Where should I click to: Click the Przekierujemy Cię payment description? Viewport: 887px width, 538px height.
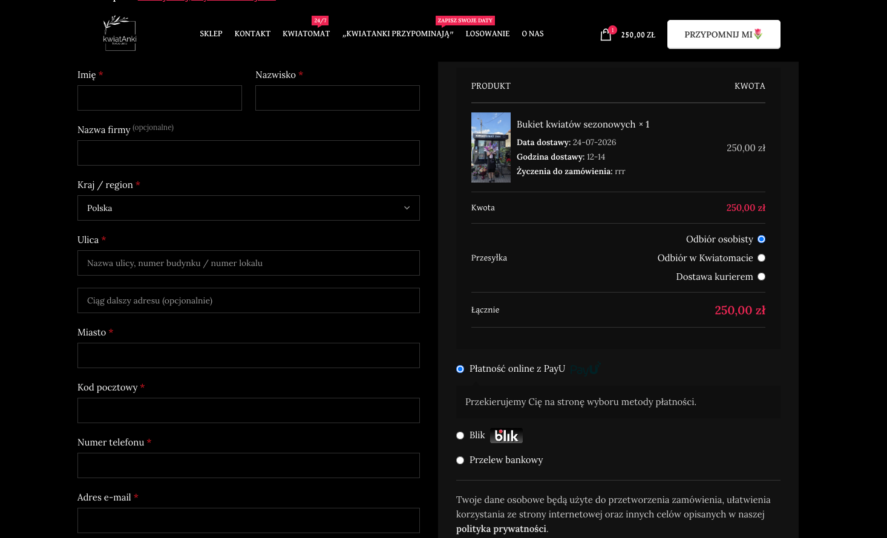[581, 402]
